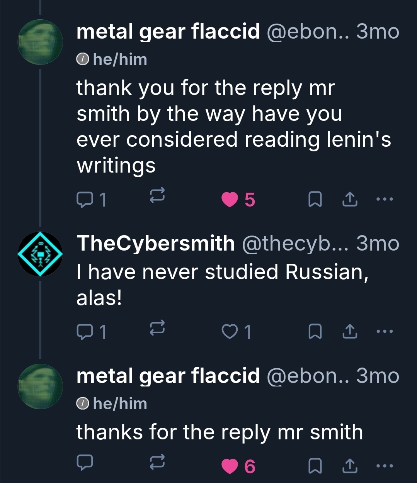Bookmark the Lenin's writings post
This screenshot has width=417, height=483.
pos(315,200)
